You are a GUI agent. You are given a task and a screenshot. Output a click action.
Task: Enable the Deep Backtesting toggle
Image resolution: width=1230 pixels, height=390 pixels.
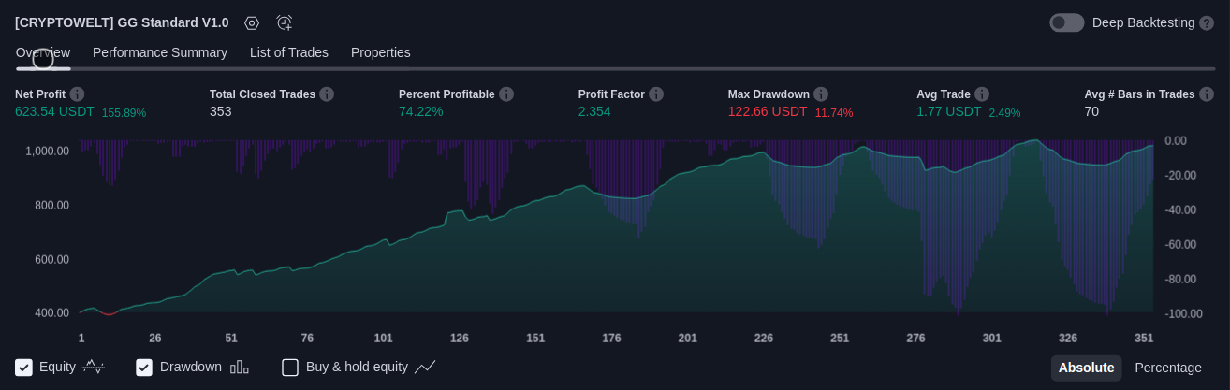[1066, 22]
